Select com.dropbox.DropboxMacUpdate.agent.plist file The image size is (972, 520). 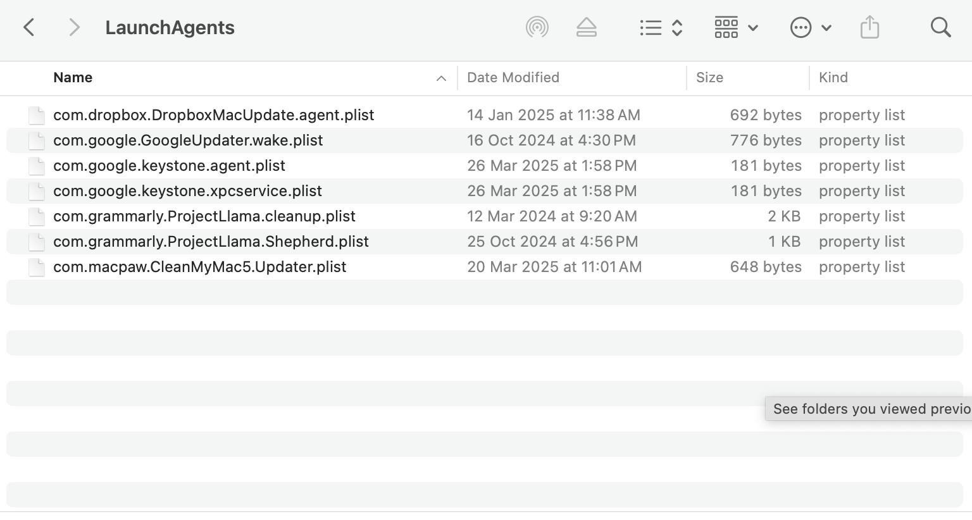[213, 115]
